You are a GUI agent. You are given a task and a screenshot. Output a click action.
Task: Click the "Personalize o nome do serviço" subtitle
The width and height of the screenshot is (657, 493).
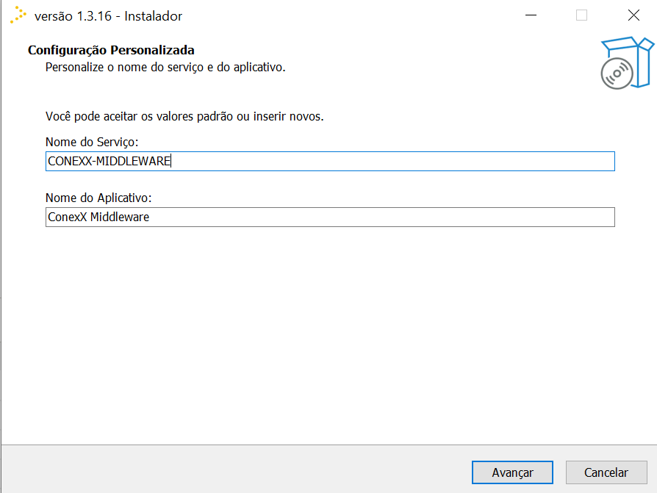(165, 67)
